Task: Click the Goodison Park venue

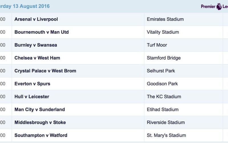Action: (162, 84)
